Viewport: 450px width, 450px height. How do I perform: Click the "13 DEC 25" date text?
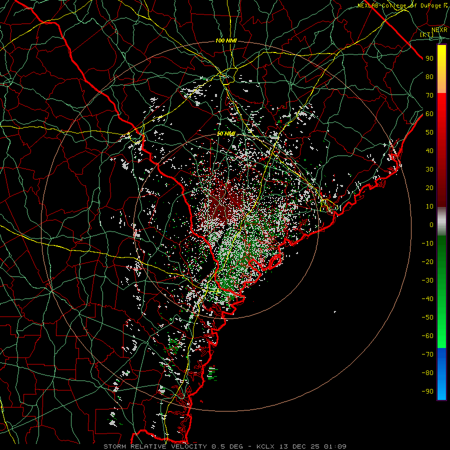299,446
